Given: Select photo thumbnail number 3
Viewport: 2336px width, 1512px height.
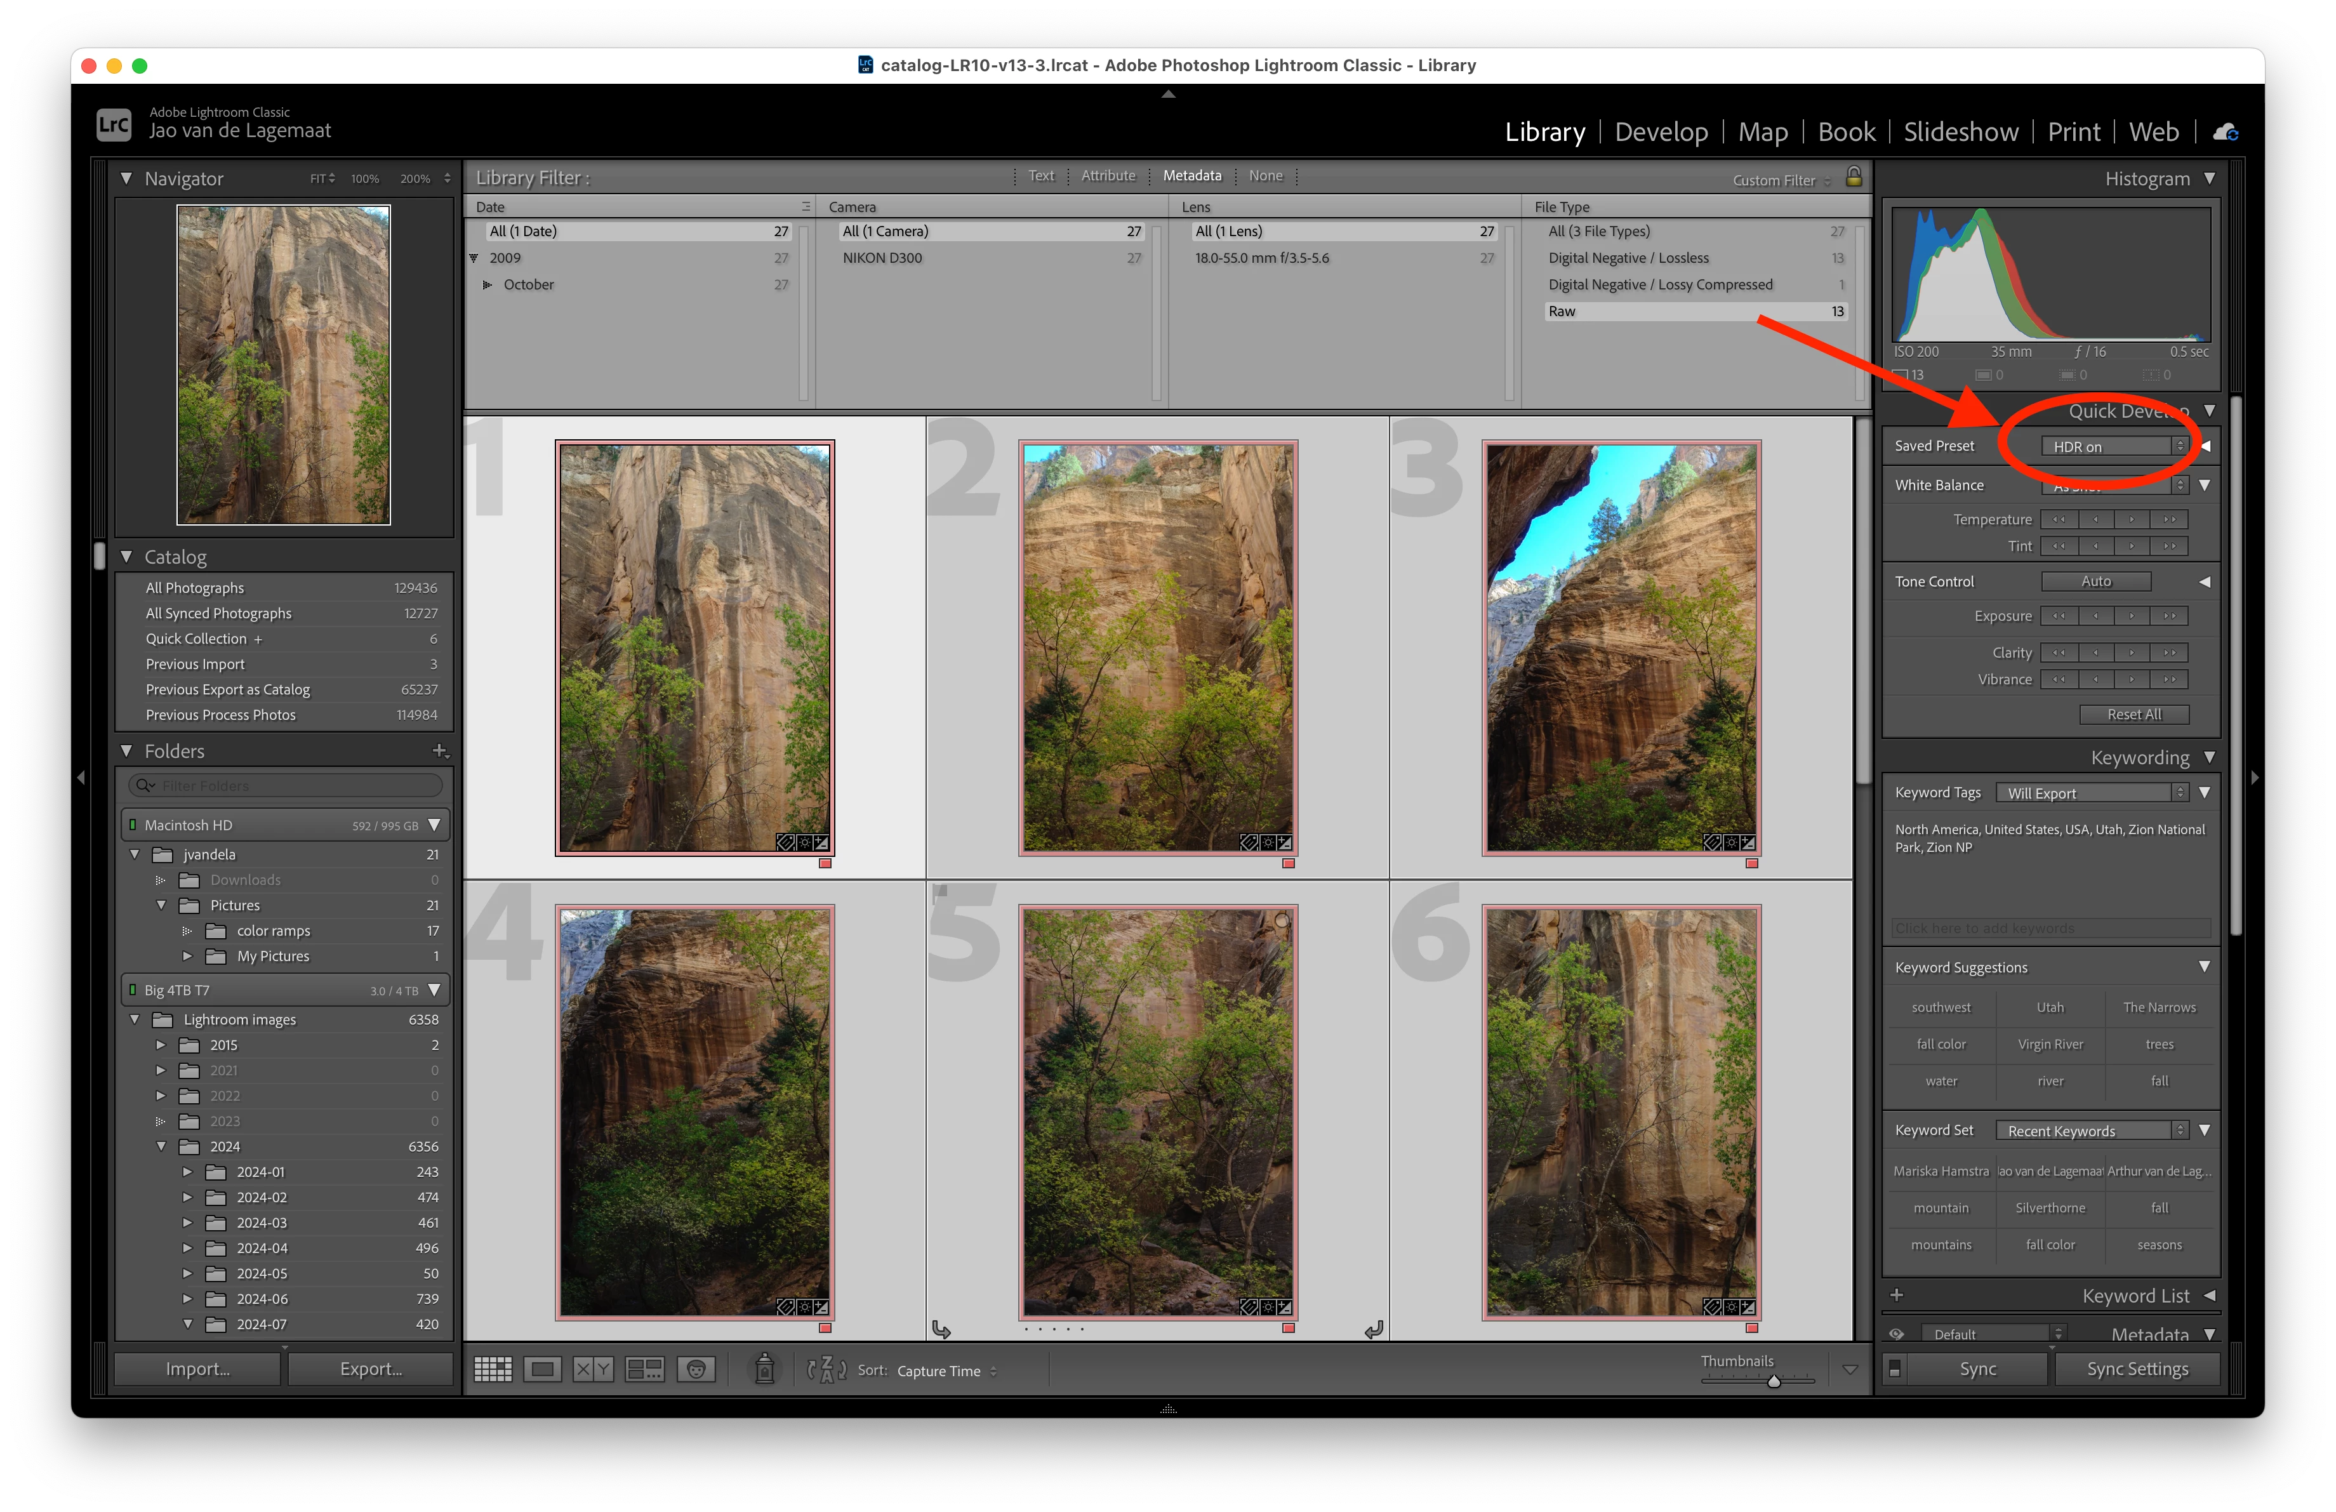Looking at the screenshot, I should [1621, 647].
